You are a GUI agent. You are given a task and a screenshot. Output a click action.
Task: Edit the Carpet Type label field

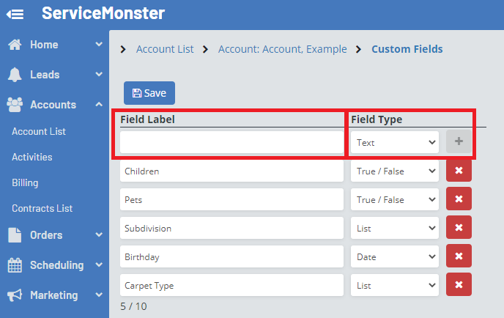(x=231, y=285)
